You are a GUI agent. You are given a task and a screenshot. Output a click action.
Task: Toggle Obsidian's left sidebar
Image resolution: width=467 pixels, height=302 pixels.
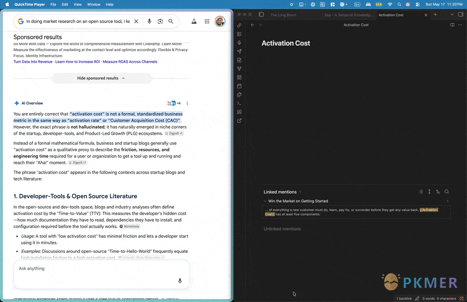click(261, 15)
